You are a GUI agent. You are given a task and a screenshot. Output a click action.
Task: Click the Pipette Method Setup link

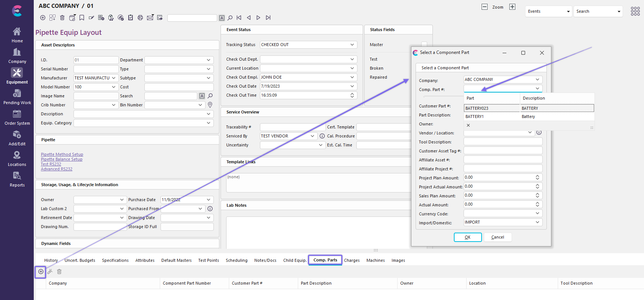(62, 154)
